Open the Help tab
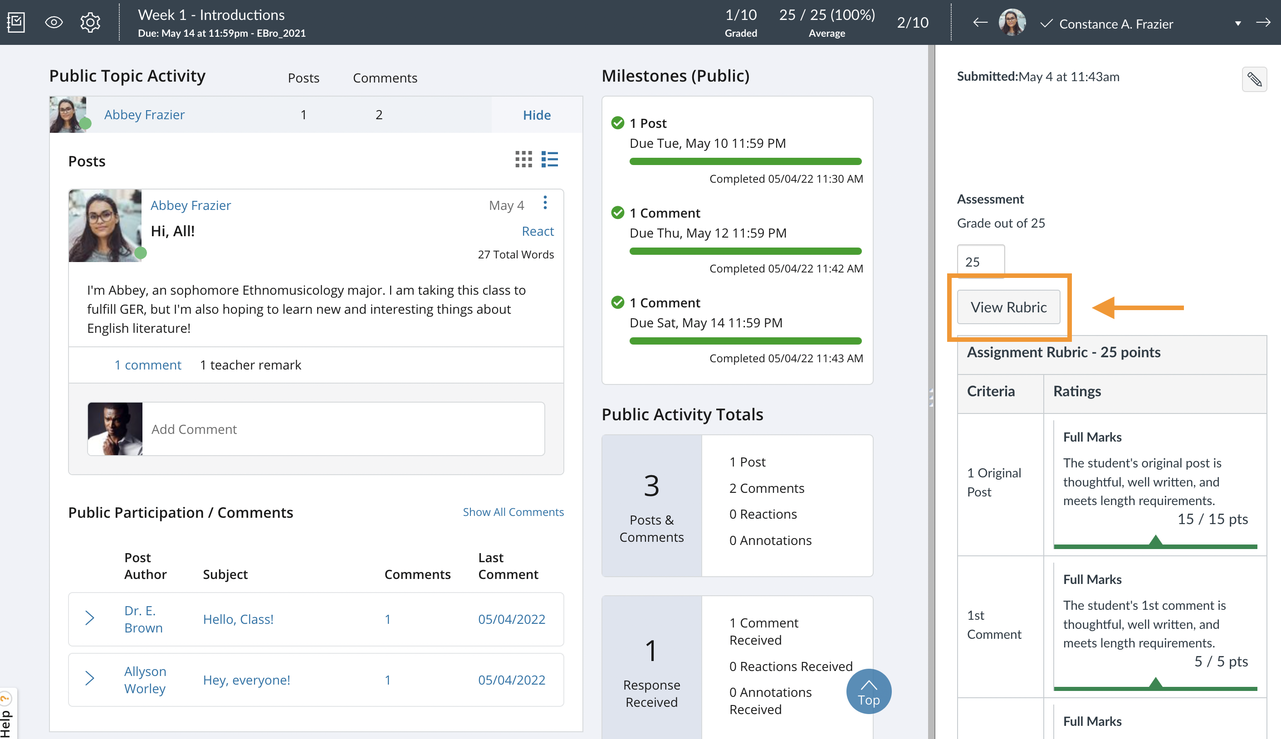The image size is (1281, 739). (x=6, y=716)
